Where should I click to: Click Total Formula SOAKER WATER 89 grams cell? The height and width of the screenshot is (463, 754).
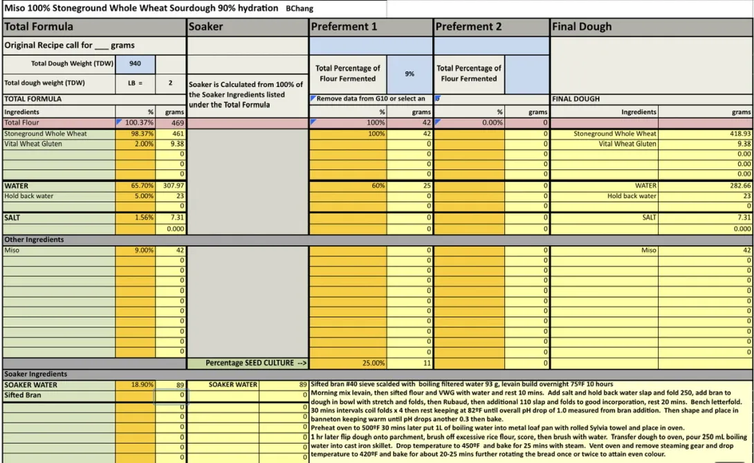(x=170, y=385)
